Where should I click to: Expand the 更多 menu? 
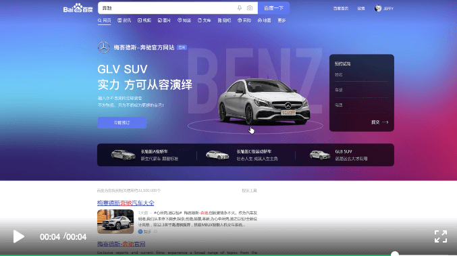point(281,20)
